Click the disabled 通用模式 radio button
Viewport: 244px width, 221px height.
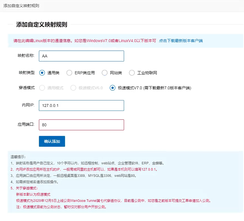(43, 88)
